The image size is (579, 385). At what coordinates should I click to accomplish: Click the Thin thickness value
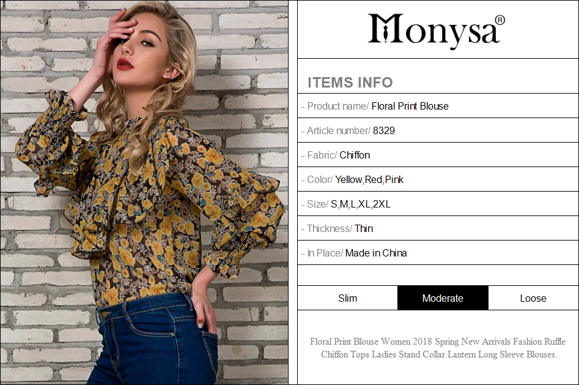coord(364,228)
